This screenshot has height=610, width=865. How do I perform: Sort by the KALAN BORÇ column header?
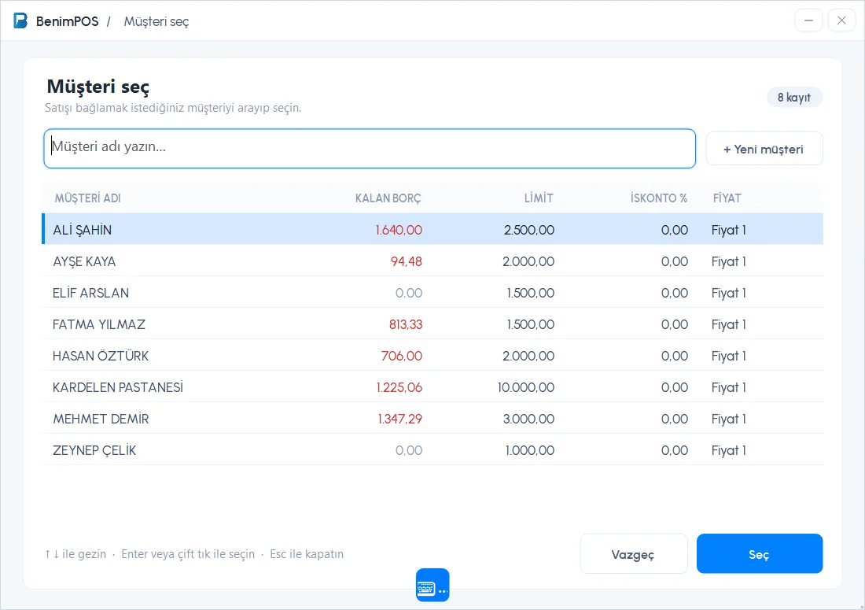click(388, 198)
